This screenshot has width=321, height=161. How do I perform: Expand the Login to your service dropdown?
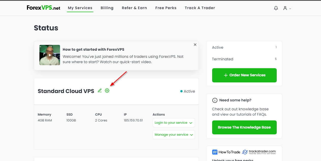[x=174, y=123]
